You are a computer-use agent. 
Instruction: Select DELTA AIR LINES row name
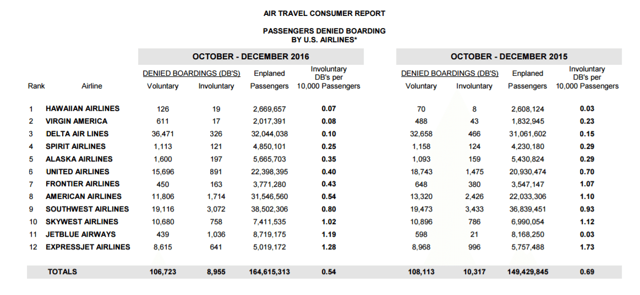(x=77, y=133)
